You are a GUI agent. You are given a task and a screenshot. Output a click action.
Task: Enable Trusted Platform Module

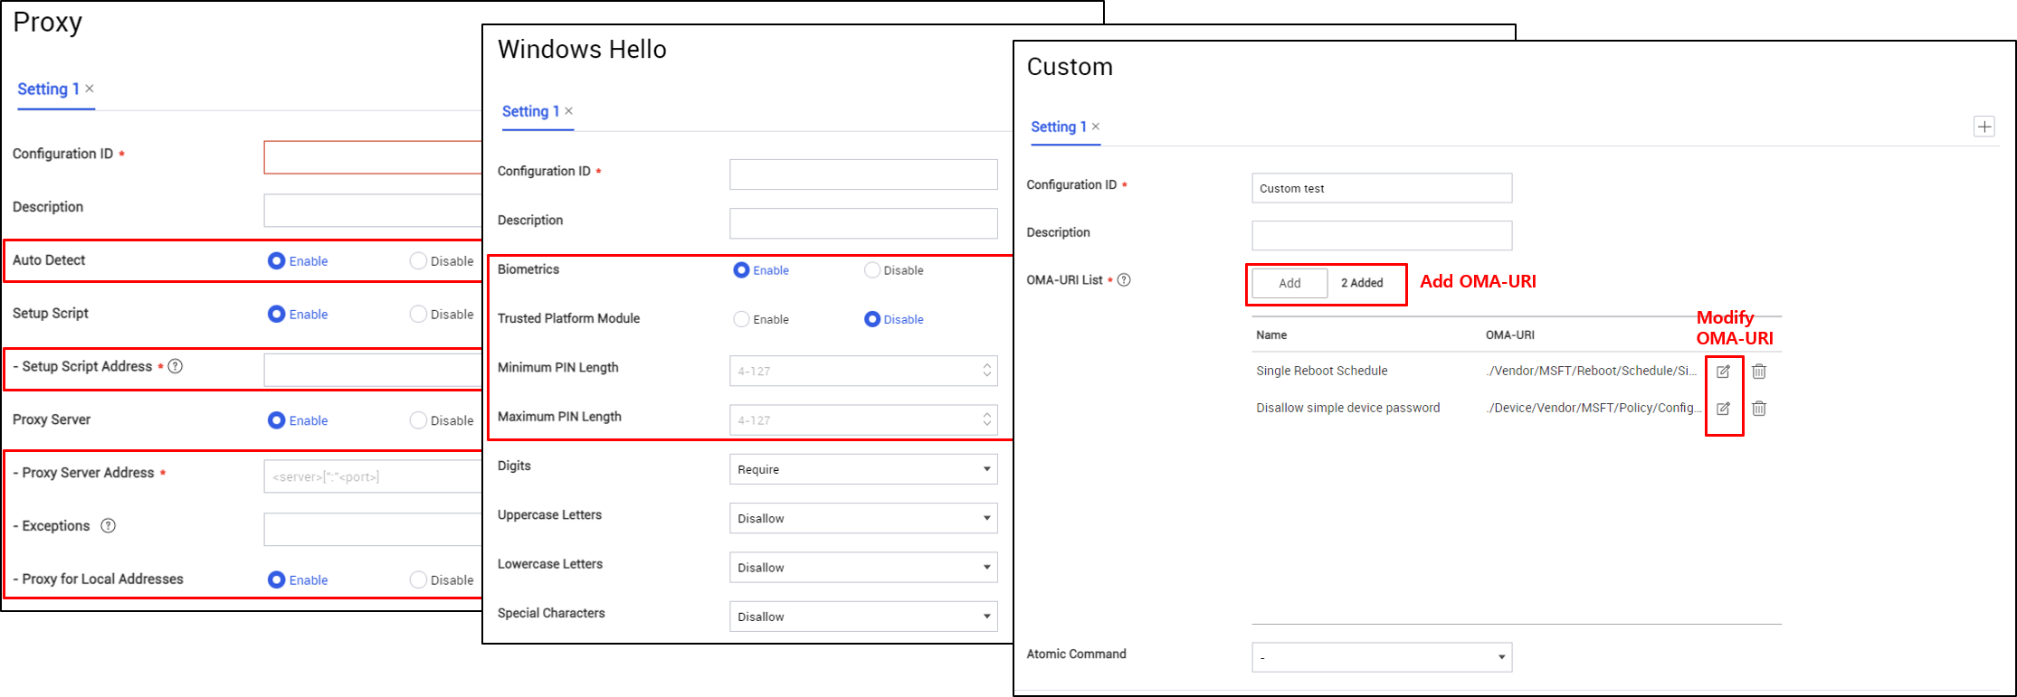tap(741, 319)
